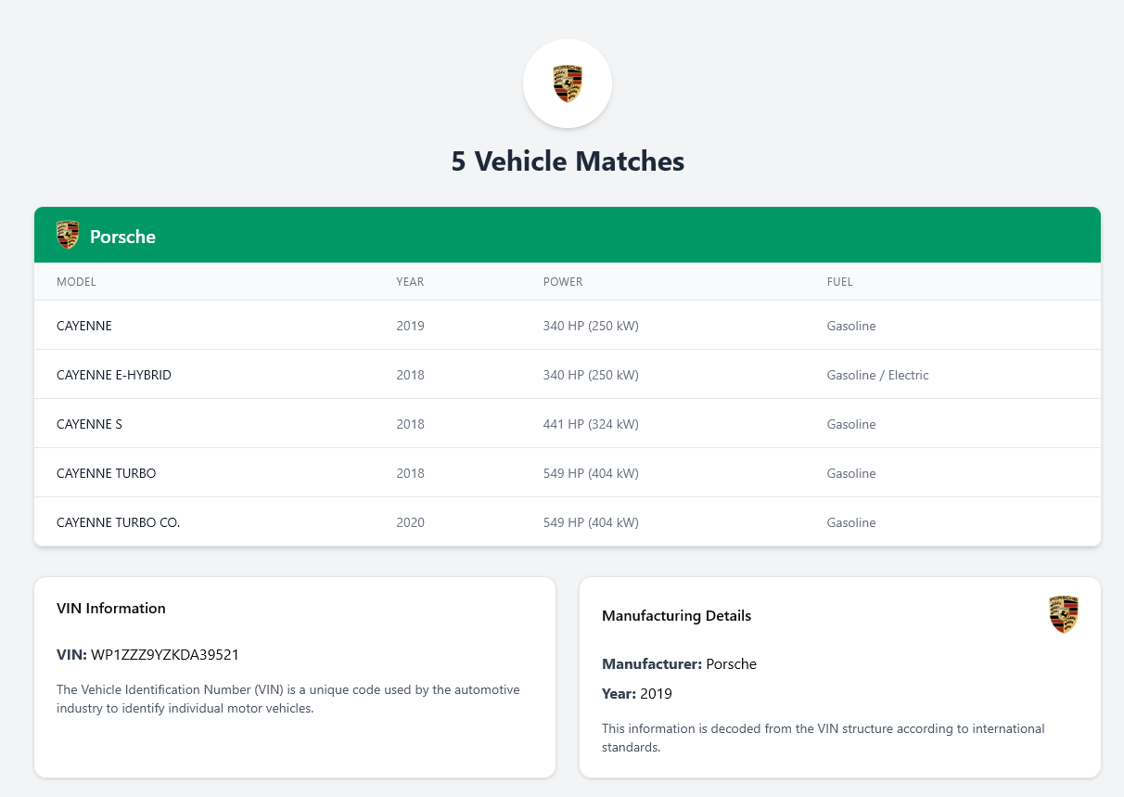Click the 'Manufacturing Details' card title
The image size is (1124, 797).
(676, 616)
